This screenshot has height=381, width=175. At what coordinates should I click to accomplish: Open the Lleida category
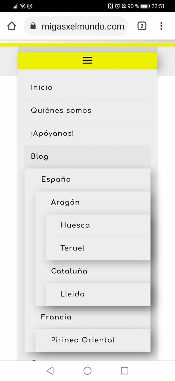98,295
